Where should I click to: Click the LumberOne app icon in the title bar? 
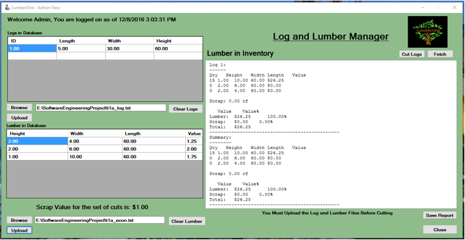coord(7,7)
